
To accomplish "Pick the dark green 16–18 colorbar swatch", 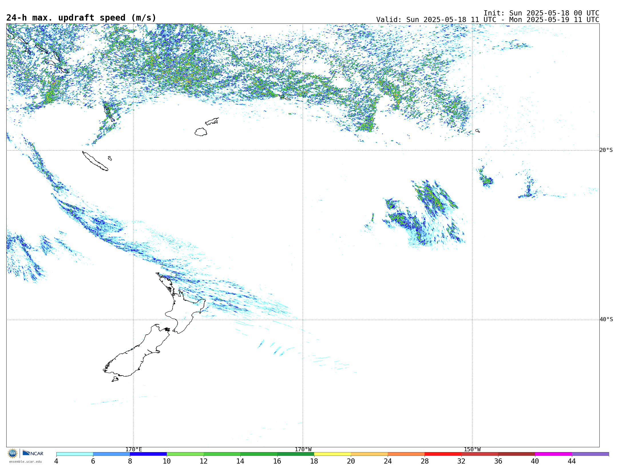I will pyautogui.click(x=296, y=454).
